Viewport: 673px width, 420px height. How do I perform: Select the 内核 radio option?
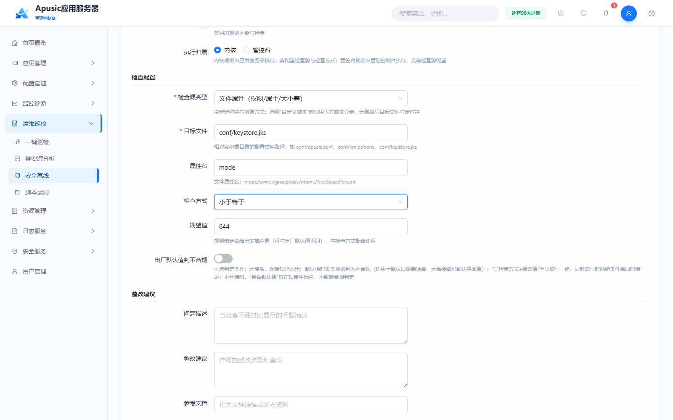[x=217, y=50]
